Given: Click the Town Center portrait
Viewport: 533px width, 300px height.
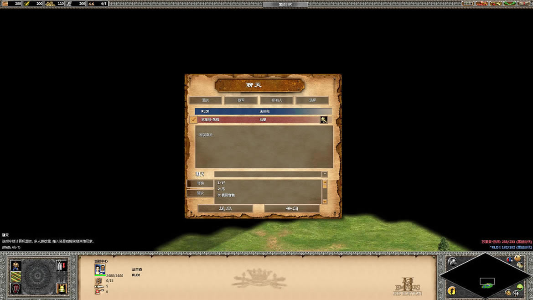Looking at the screenshot, I should (x=100, y=269).
